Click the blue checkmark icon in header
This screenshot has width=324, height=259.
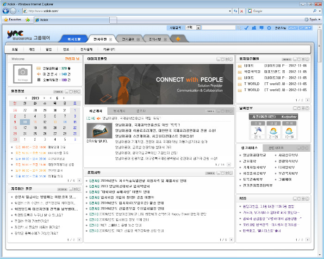pos(246,28)
